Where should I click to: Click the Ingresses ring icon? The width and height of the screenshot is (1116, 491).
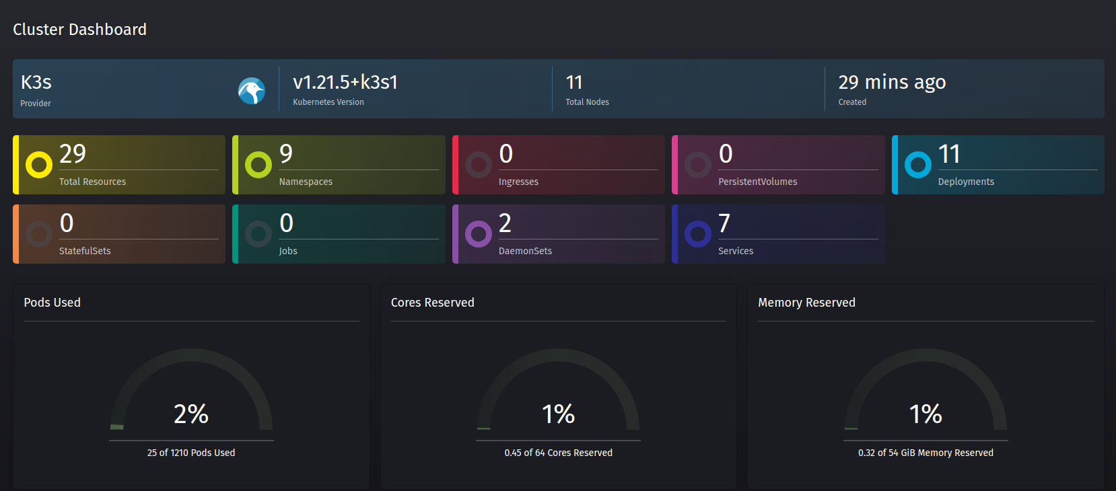[x=479, y=165]
